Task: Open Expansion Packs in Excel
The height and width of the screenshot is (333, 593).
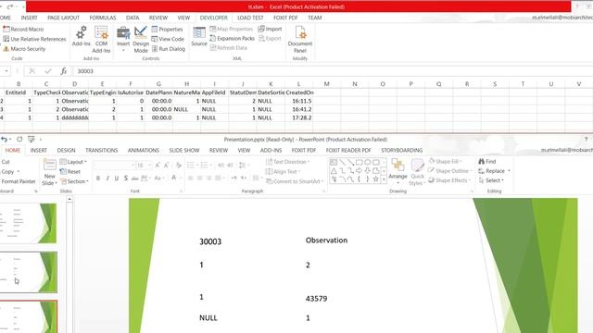Action: tap(233, 38)
